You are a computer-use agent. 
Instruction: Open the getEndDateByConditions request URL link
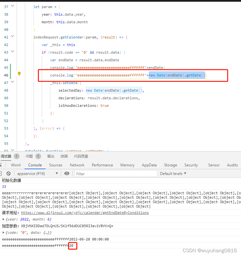point(85,213)
